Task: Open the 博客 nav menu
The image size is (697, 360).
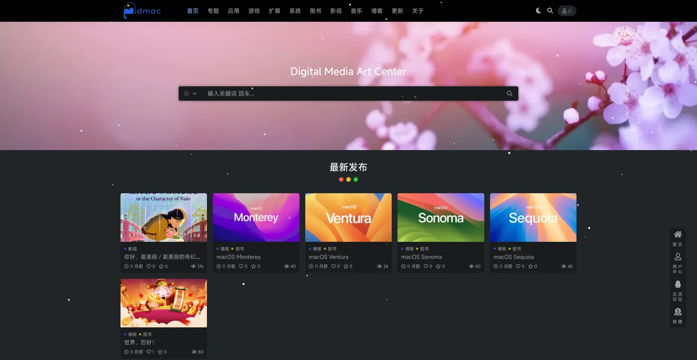Action: [377, 11]
